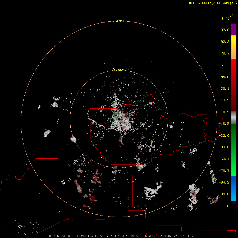
Task: Click the 76.7 velocity scale value
Action: [225, 53]
